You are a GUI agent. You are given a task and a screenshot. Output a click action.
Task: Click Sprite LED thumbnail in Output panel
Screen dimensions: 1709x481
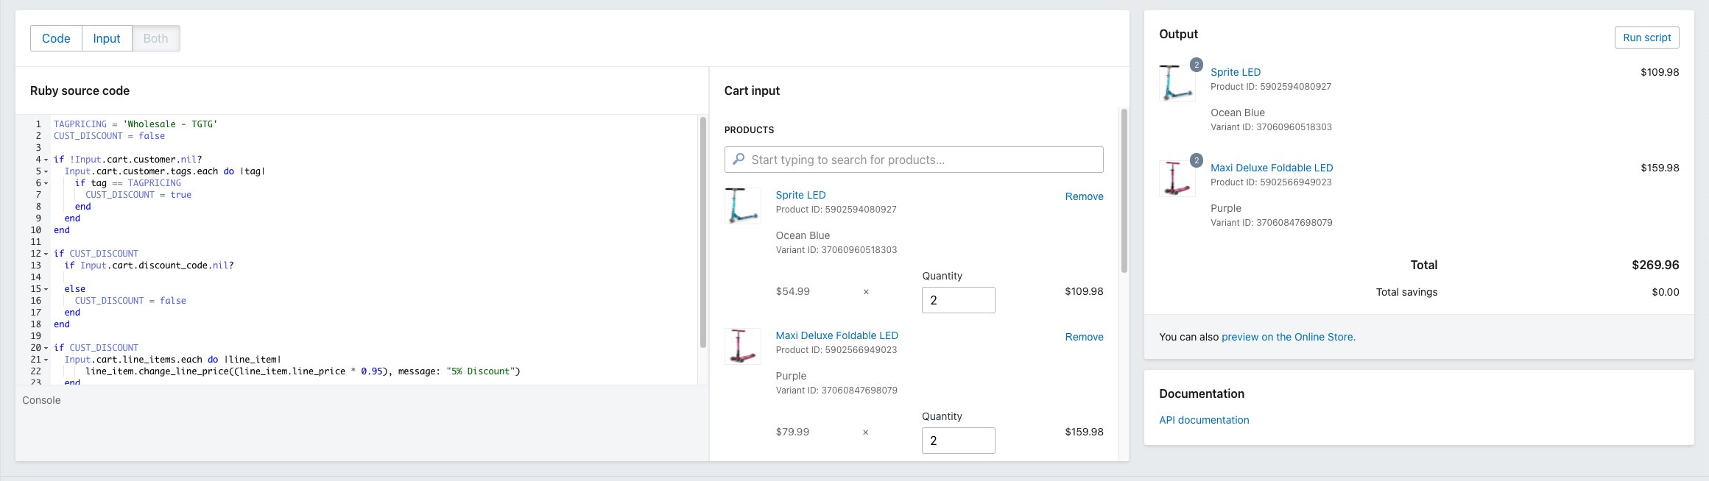pyautogui.click(x=1177, y=82)
